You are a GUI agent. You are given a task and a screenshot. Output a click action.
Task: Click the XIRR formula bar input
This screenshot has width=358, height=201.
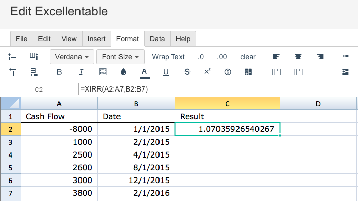pyautogui.click(x=218, y=89)
